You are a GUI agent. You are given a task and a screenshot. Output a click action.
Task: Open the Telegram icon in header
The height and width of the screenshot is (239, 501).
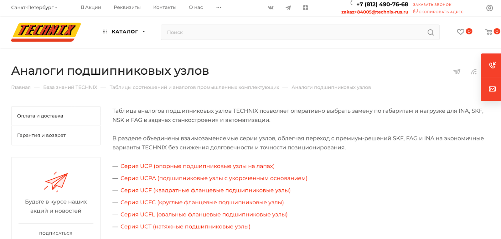point(288,7)
